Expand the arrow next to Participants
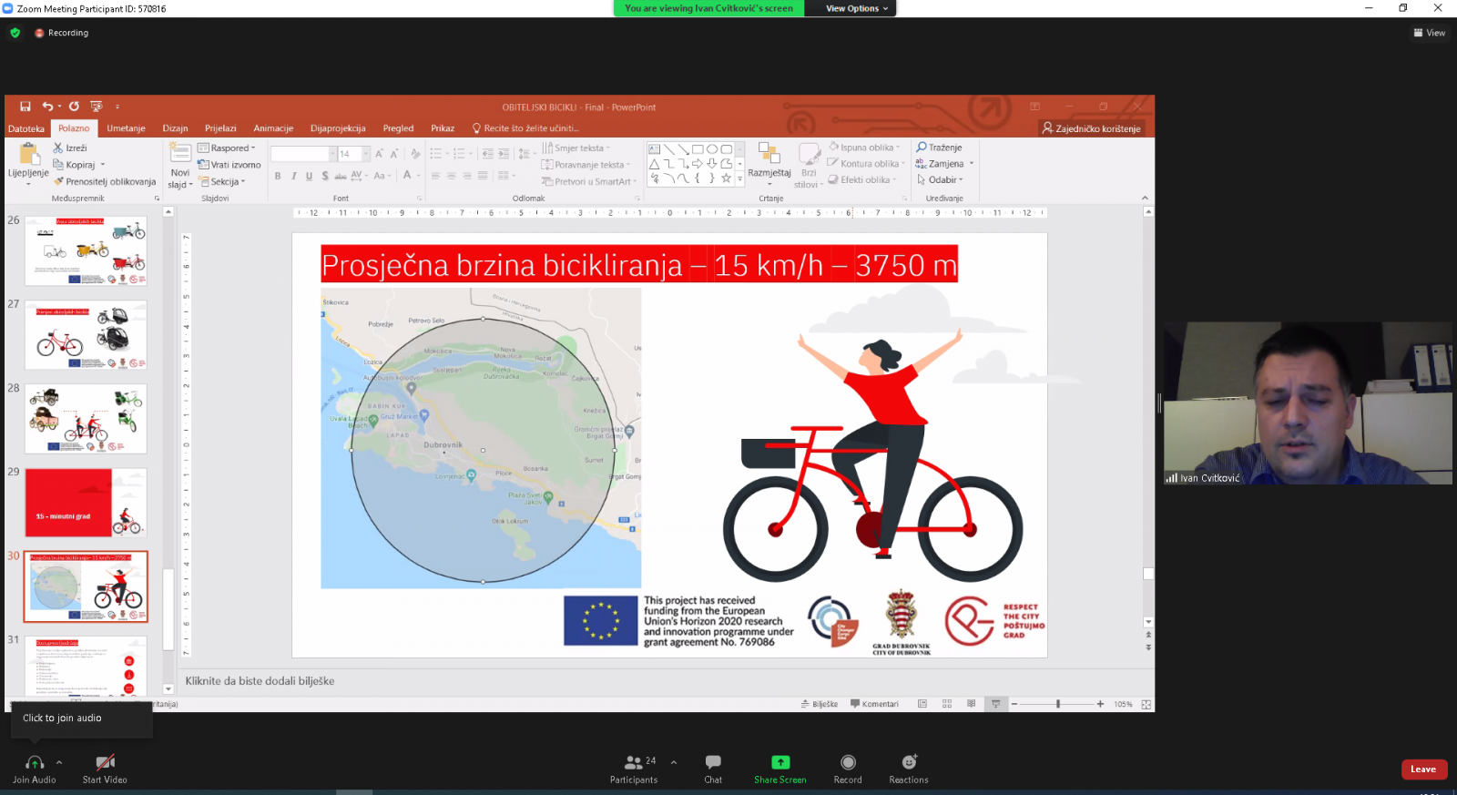The width and height of the screenshot is (1457, 795). 674,762
